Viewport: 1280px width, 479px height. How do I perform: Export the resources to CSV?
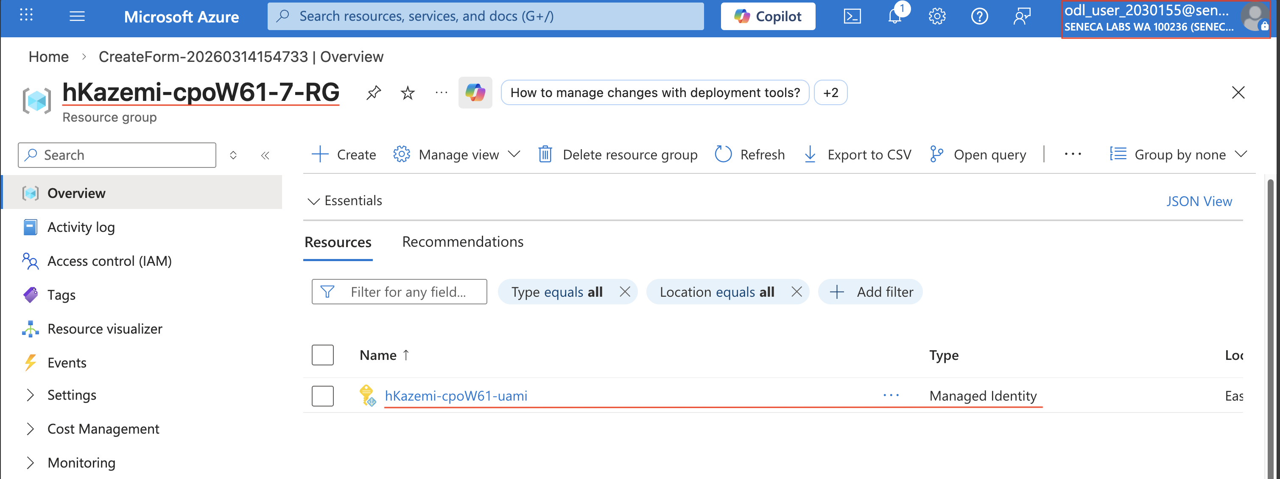(857, 154)
